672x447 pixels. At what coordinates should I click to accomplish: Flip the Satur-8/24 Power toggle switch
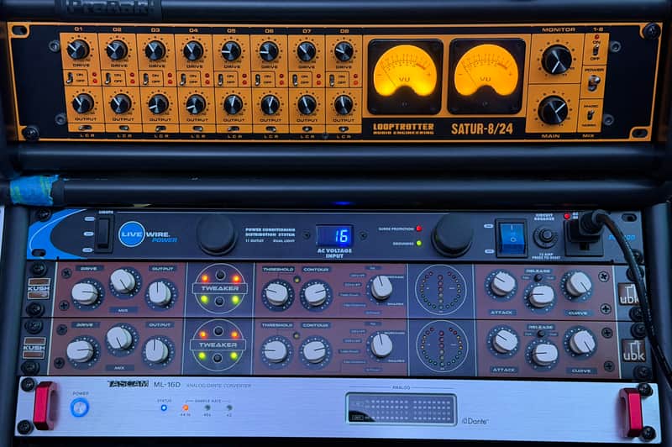click(x=594, y=83)
